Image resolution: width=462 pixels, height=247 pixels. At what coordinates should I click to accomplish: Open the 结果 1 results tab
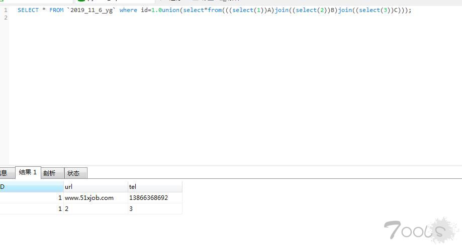[x=28, y=172]
